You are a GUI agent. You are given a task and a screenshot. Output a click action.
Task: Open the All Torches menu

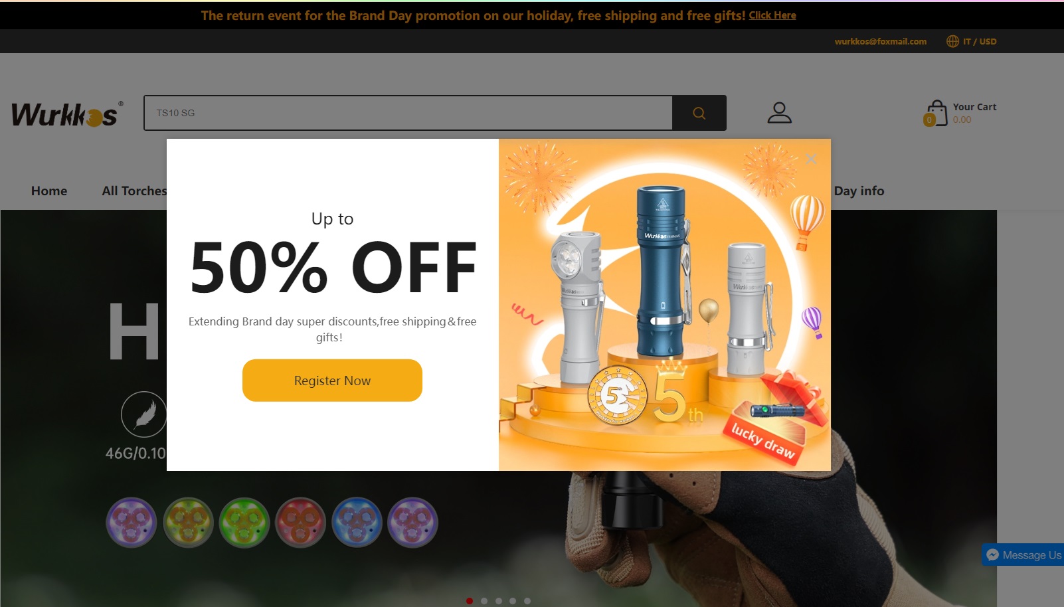click(134, 191)
